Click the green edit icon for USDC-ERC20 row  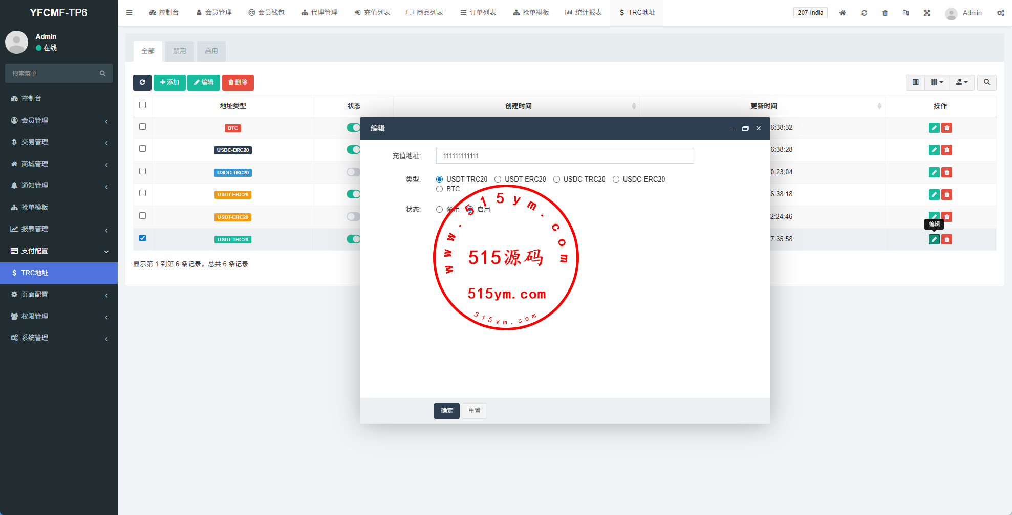pyautogui.click(x=934, y=150)
